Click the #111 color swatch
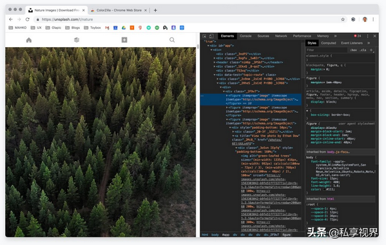 click(x=324, y=190)
